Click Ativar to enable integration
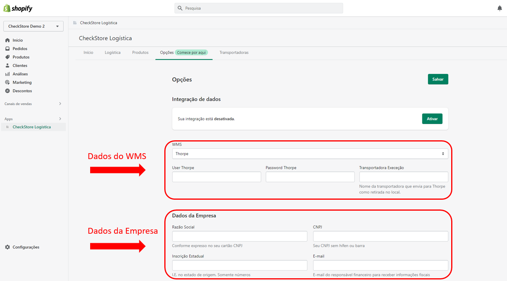 [x=432, y=119]
